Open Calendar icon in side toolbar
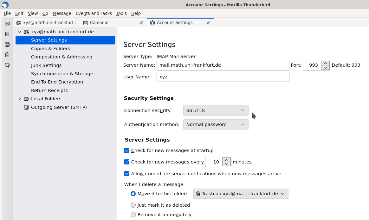 click(7, 44)
